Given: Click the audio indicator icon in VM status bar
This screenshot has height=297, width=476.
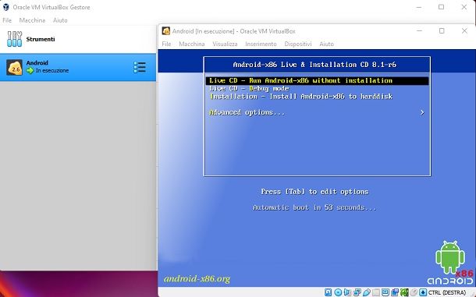Looking at the screenshot, I should [x=347, y=292].
